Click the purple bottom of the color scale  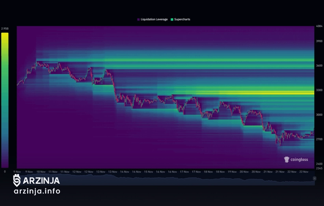(5, 164)
